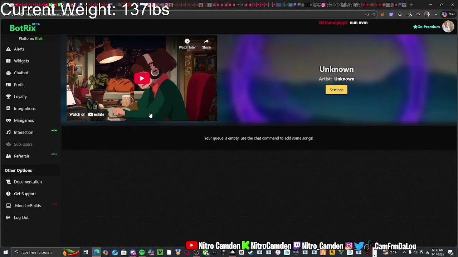Open the MonsterBuilds link
The width and height of the screenshot is (458, 257).
(28, 206)
